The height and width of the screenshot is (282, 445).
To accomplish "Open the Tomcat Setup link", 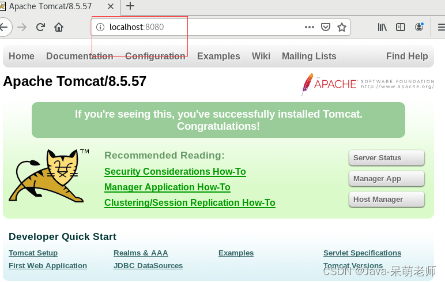I will [x=33, y=253].
